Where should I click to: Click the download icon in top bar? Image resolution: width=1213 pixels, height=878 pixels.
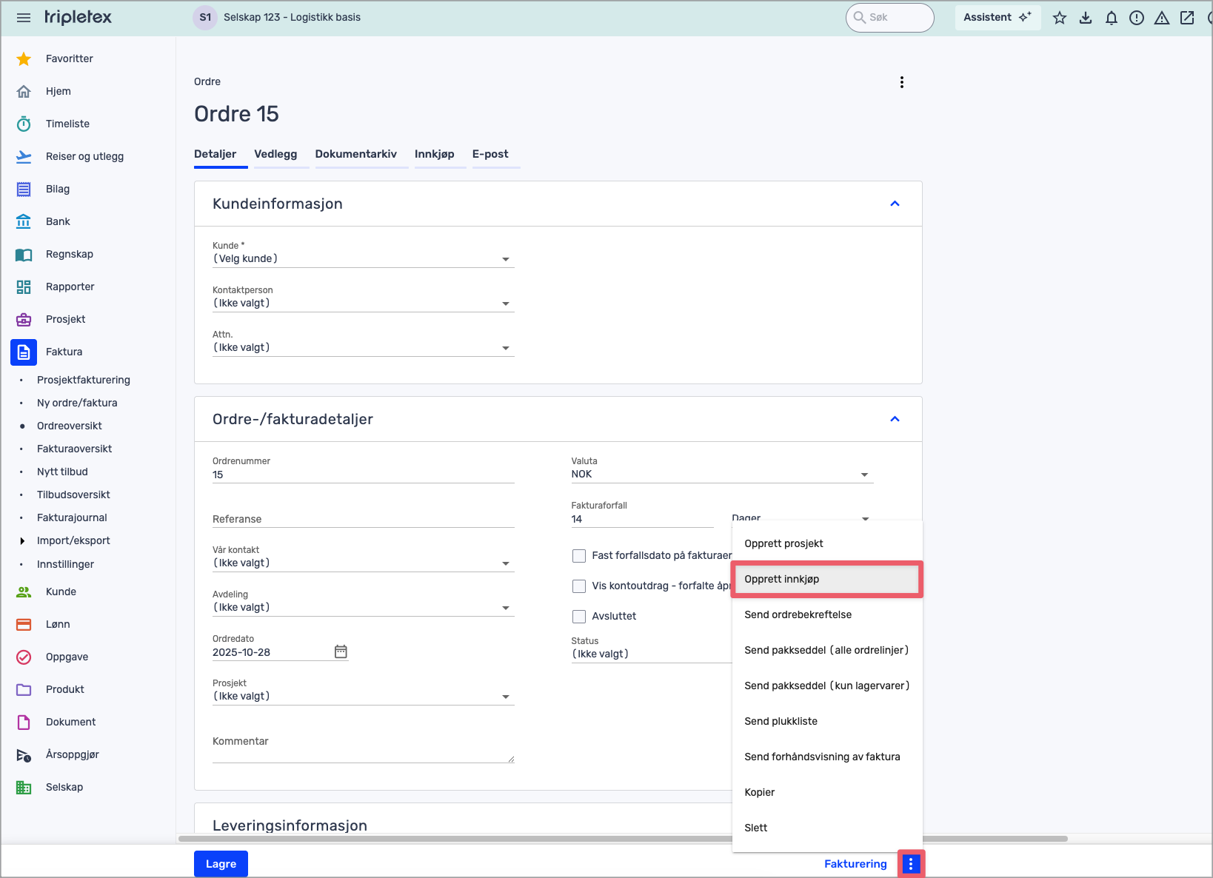(x=1086, y=18)
